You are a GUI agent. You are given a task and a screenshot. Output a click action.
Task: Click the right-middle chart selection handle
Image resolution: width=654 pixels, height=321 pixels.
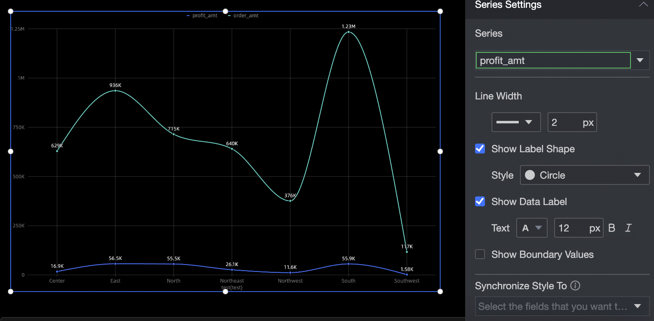click(x=440, y=151)
